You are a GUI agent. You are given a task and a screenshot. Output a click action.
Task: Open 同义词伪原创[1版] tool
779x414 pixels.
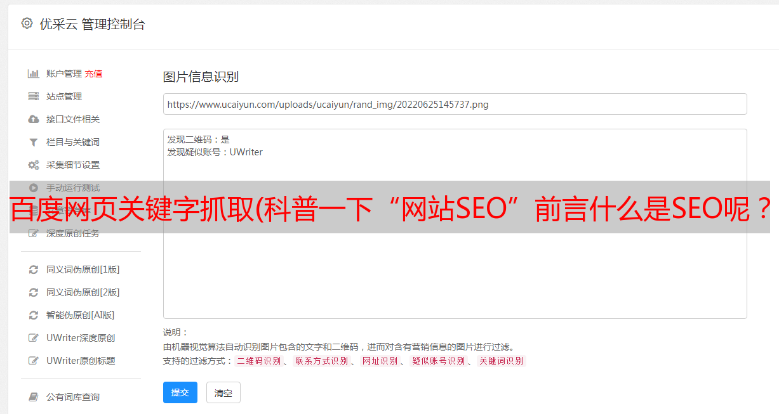tap(83, 269)
